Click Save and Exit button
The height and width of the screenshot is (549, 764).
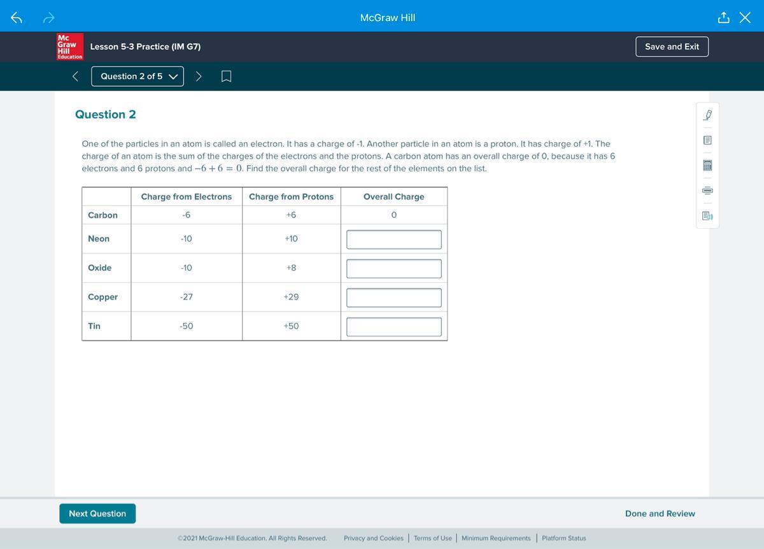tap(672, 46)
